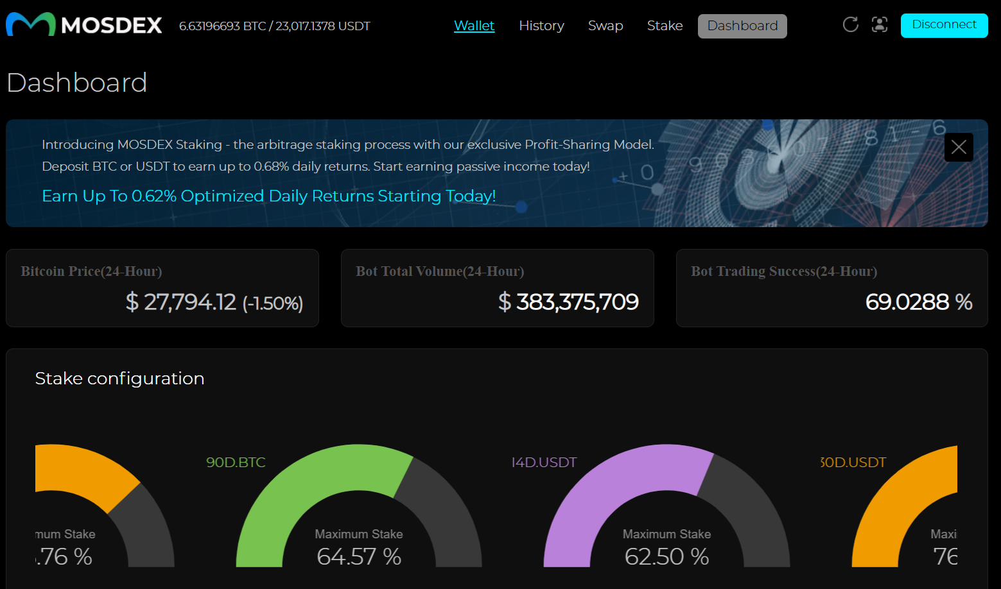Click the 90D.BTC label
The width and height of the screenshot is (1001, 589).
point(236,463)
